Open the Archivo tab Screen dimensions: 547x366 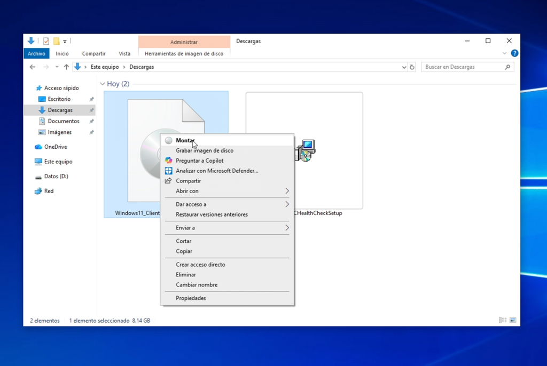point(37,53)
